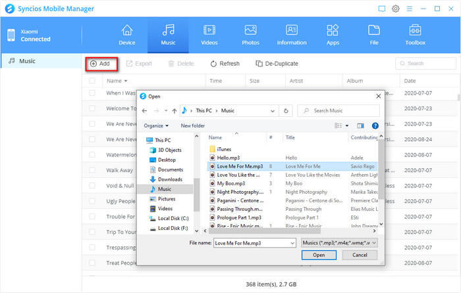The height and width of the screenshot is (293, 461).
Task: Click the Open button in dialog
Action: click(x=319, y=255)
